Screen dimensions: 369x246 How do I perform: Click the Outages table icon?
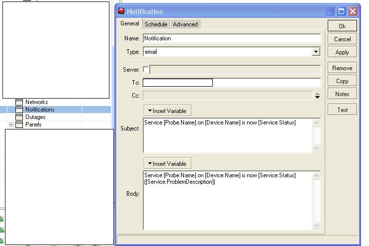click(19, 117)
